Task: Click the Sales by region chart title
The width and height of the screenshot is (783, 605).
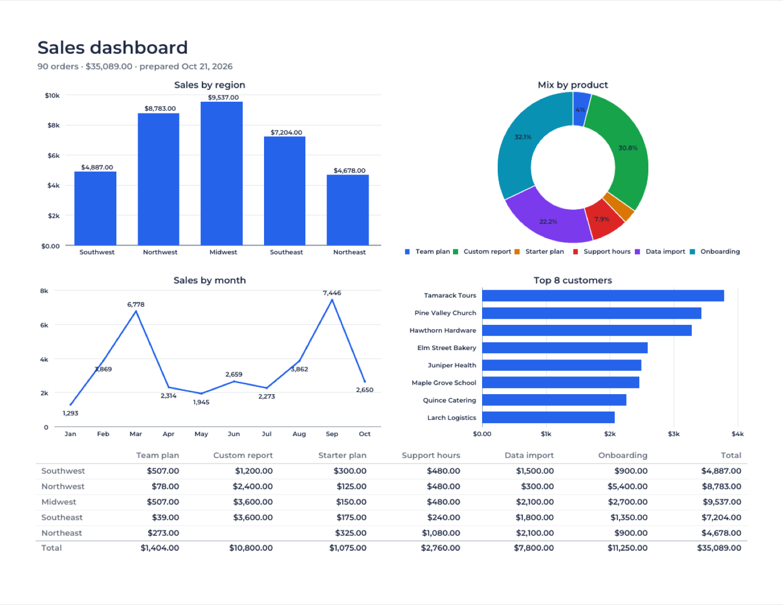Action: tap(210, 85)
